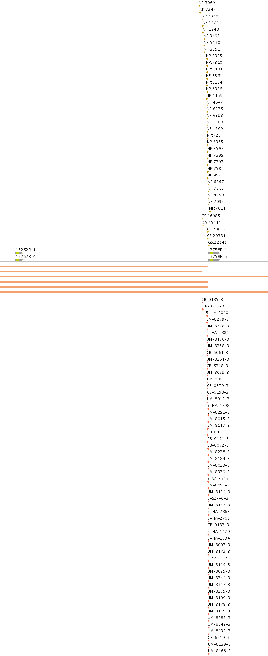Image resolution: width=268 pixels, height=656 pixels.
Task: Select the 3758R-5 amplicon label
Action: point(219,257)
